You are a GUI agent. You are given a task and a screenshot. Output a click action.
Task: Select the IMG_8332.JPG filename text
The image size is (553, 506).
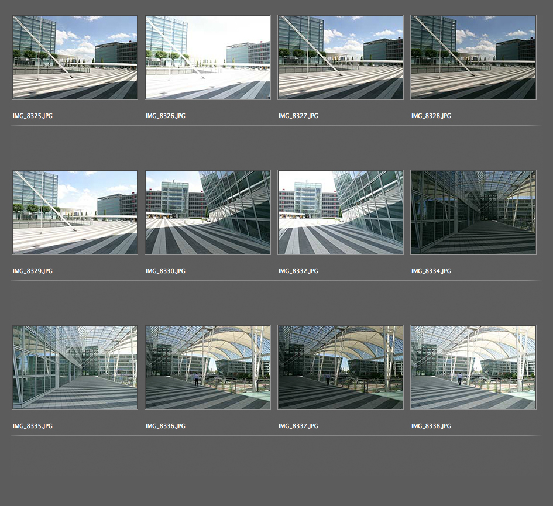[298, 271]
